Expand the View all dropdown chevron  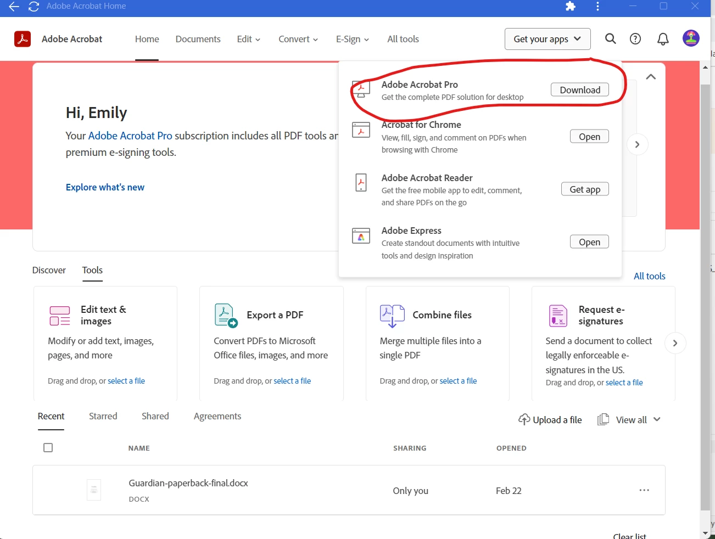point(657,419)
